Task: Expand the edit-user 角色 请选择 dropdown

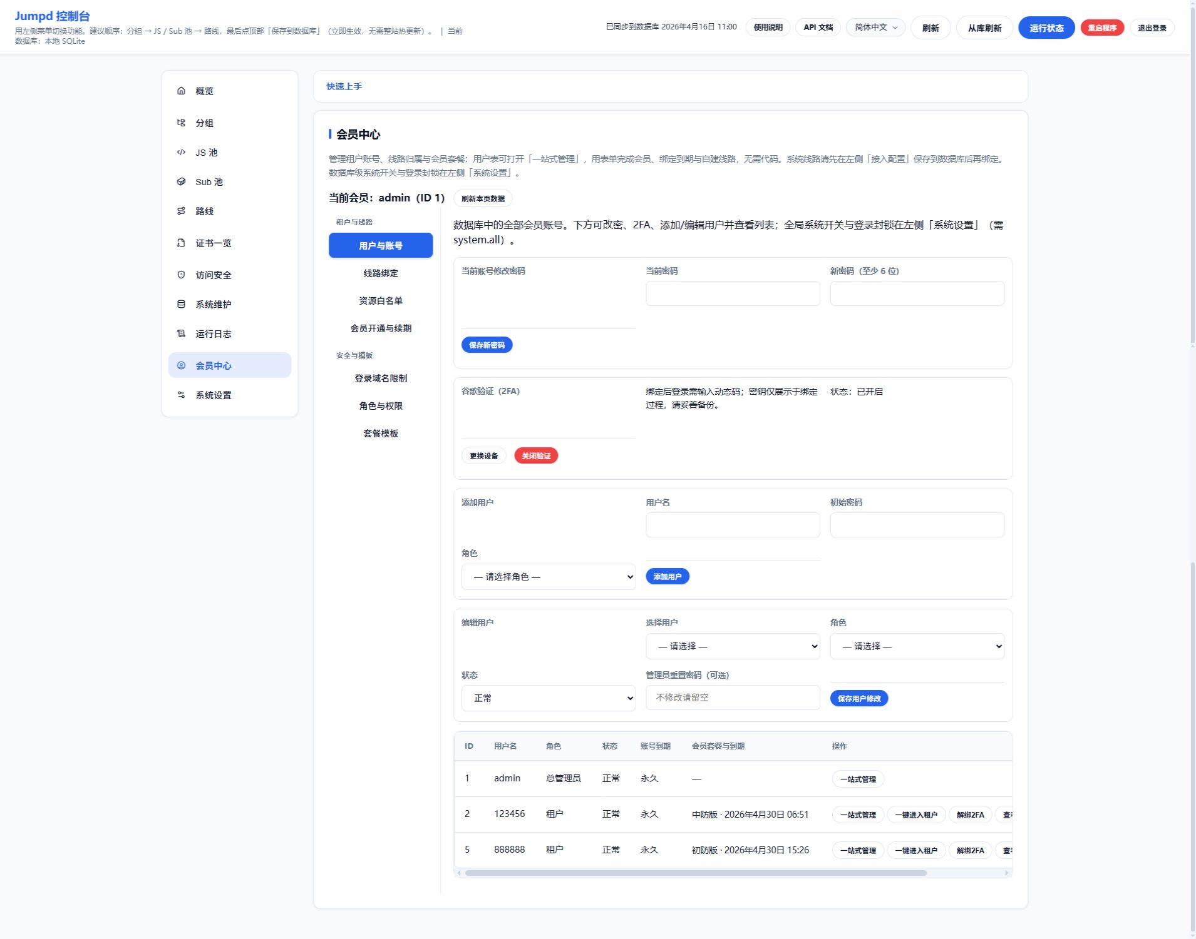Action: [x=917, y=646]
